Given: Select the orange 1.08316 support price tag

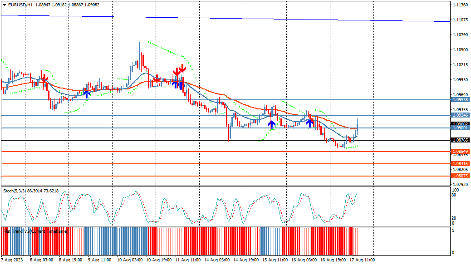Looking at the screenshot, I should [x=460, y=164].
